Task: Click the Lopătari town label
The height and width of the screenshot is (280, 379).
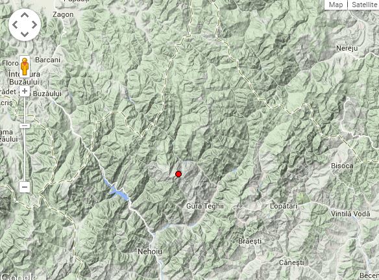Action: click(x=284, y=206)
